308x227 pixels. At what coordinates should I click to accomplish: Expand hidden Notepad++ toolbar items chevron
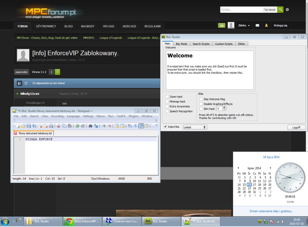tap(157, 125)
